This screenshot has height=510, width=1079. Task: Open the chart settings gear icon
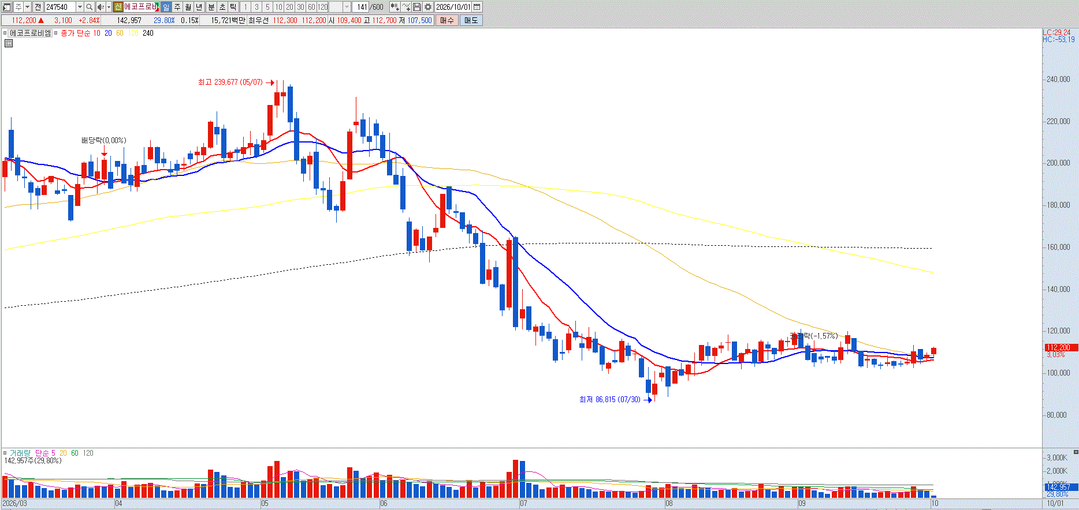coord(427,7)
